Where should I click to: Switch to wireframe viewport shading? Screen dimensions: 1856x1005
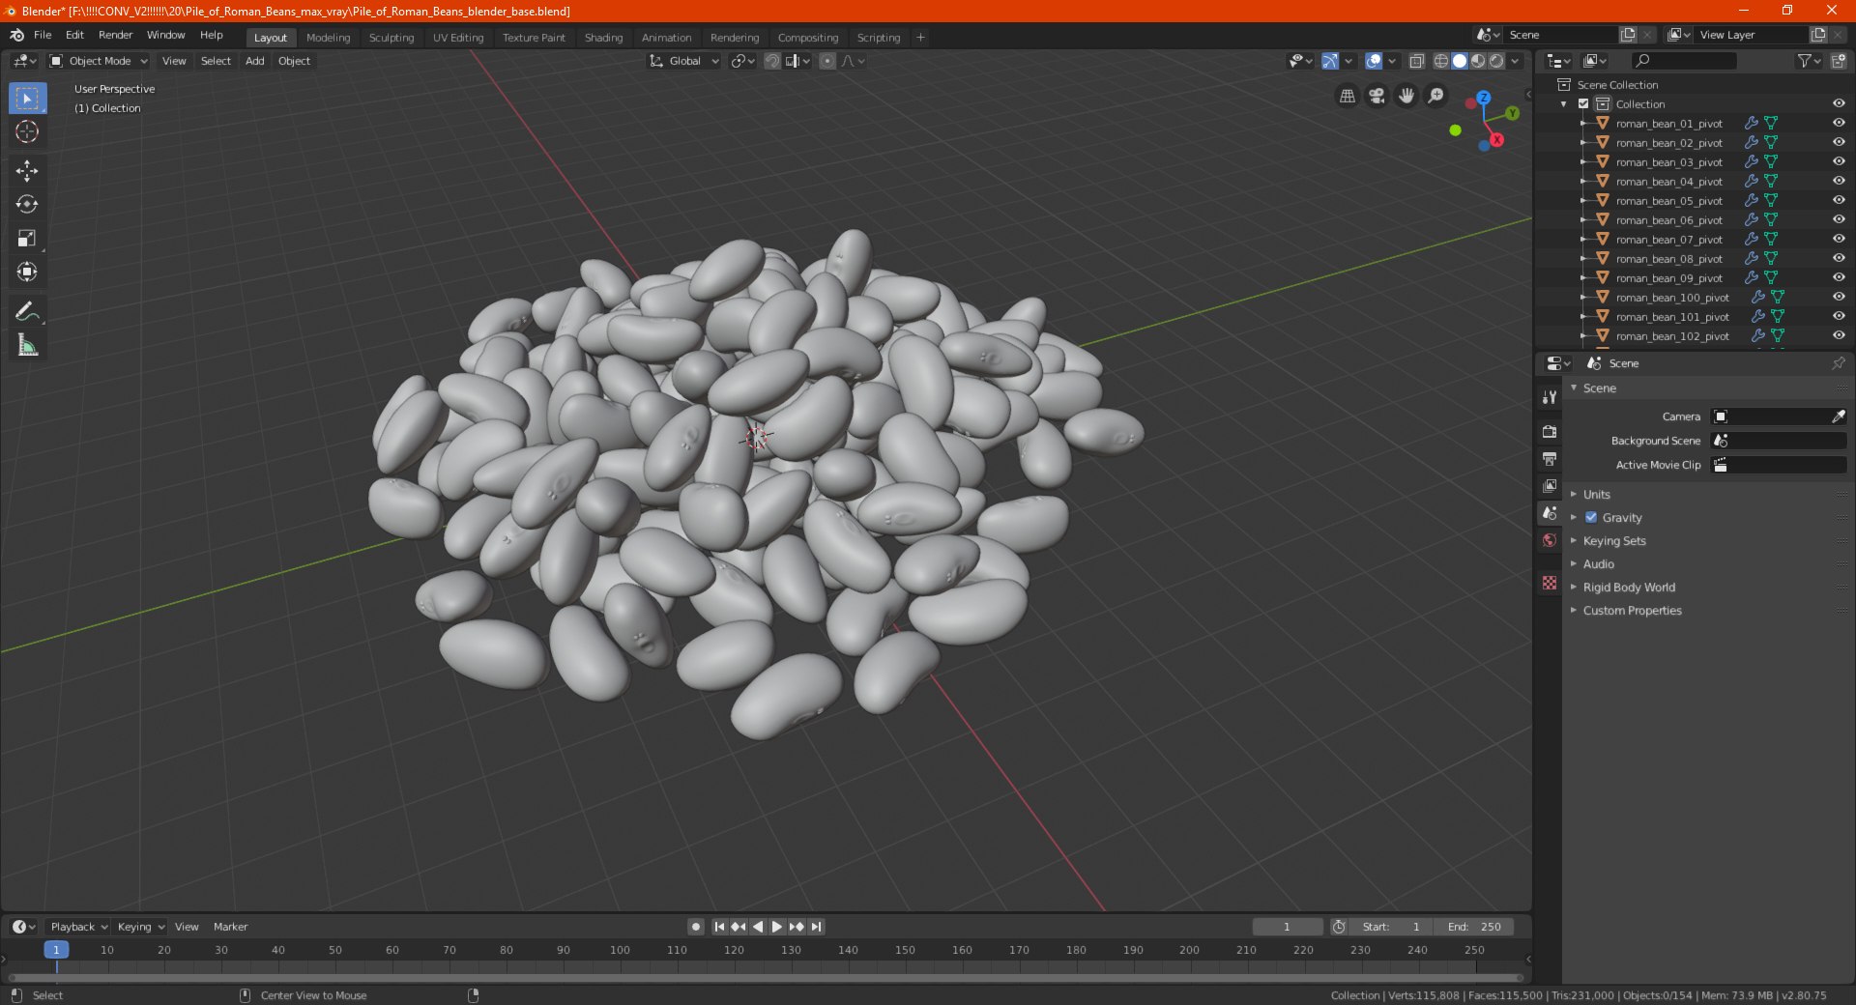(x=1441, y=61)
